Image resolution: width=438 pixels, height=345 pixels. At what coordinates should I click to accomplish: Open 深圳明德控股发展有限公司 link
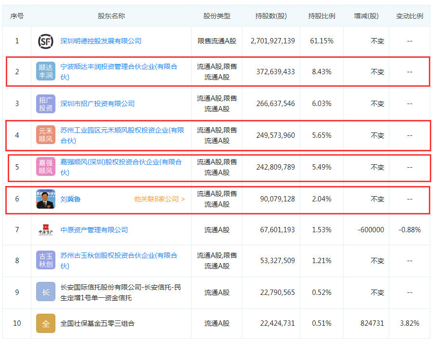pyautogui.click(x=101, y=41)
